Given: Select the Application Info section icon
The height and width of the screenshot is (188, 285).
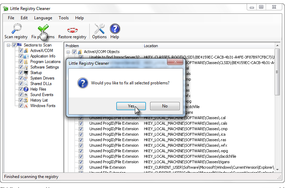Looking at the screenshot, I should pyautogui.click(x=26, y=56).
